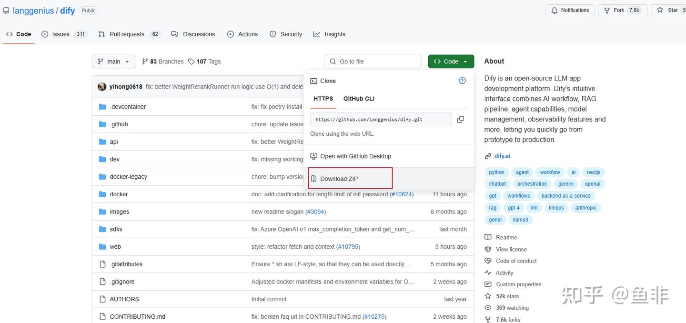Open the dify.ai website link
This screenshot has width=686, height=323.
(502, 156)
